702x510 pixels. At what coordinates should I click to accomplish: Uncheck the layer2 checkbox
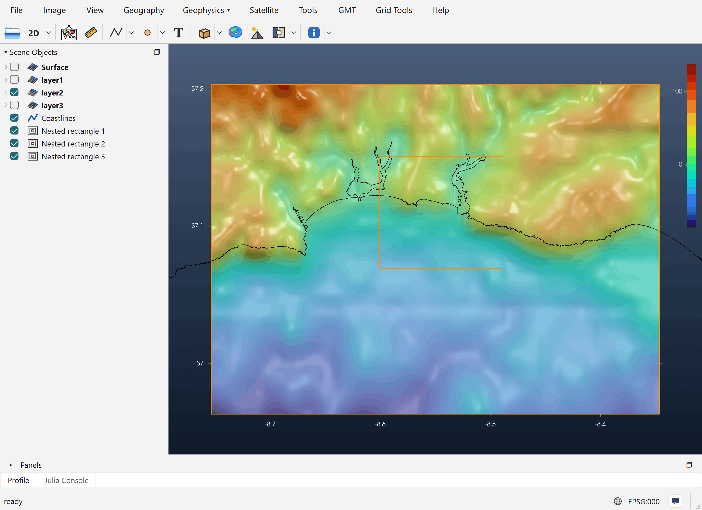point(14,92)
